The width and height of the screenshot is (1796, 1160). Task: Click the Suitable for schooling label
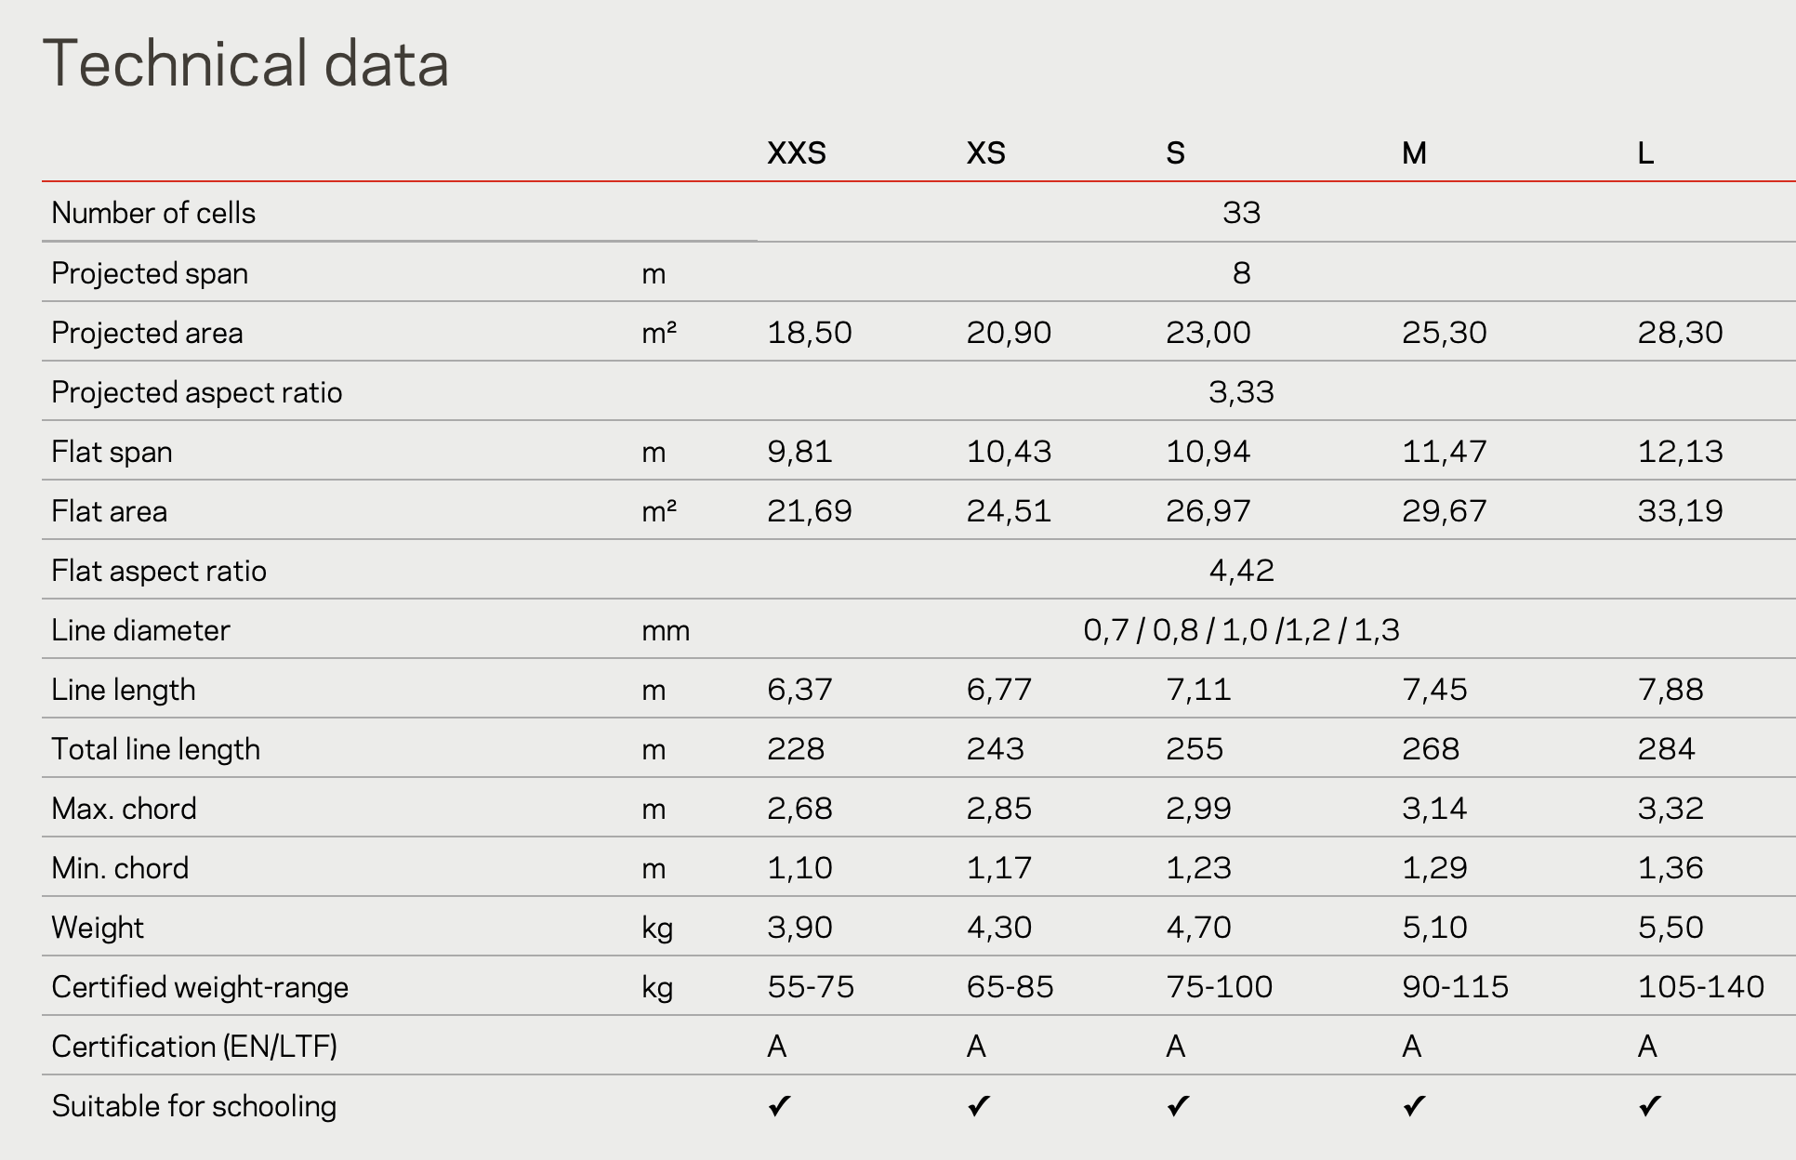pyautogui.click(x=194, y=1106)
